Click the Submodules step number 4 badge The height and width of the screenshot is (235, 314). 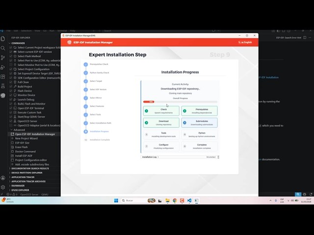coord(184,123)
